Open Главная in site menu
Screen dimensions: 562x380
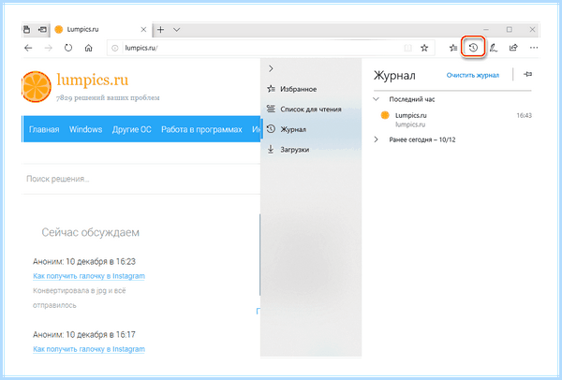[x=44, y=129]
